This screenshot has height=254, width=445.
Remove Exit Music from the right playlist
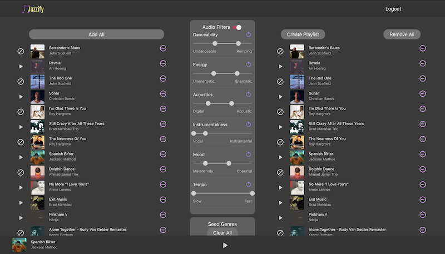(x=423, y=199)
